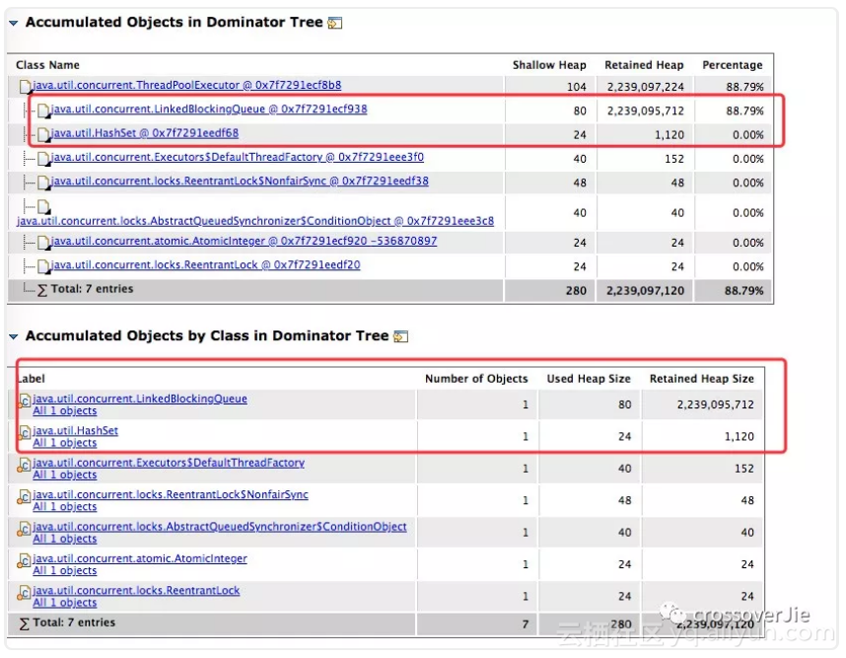This screenshot has width=846, height=658.
Task: Click object icon of HashSet tree row
Action: pos(43,134)
